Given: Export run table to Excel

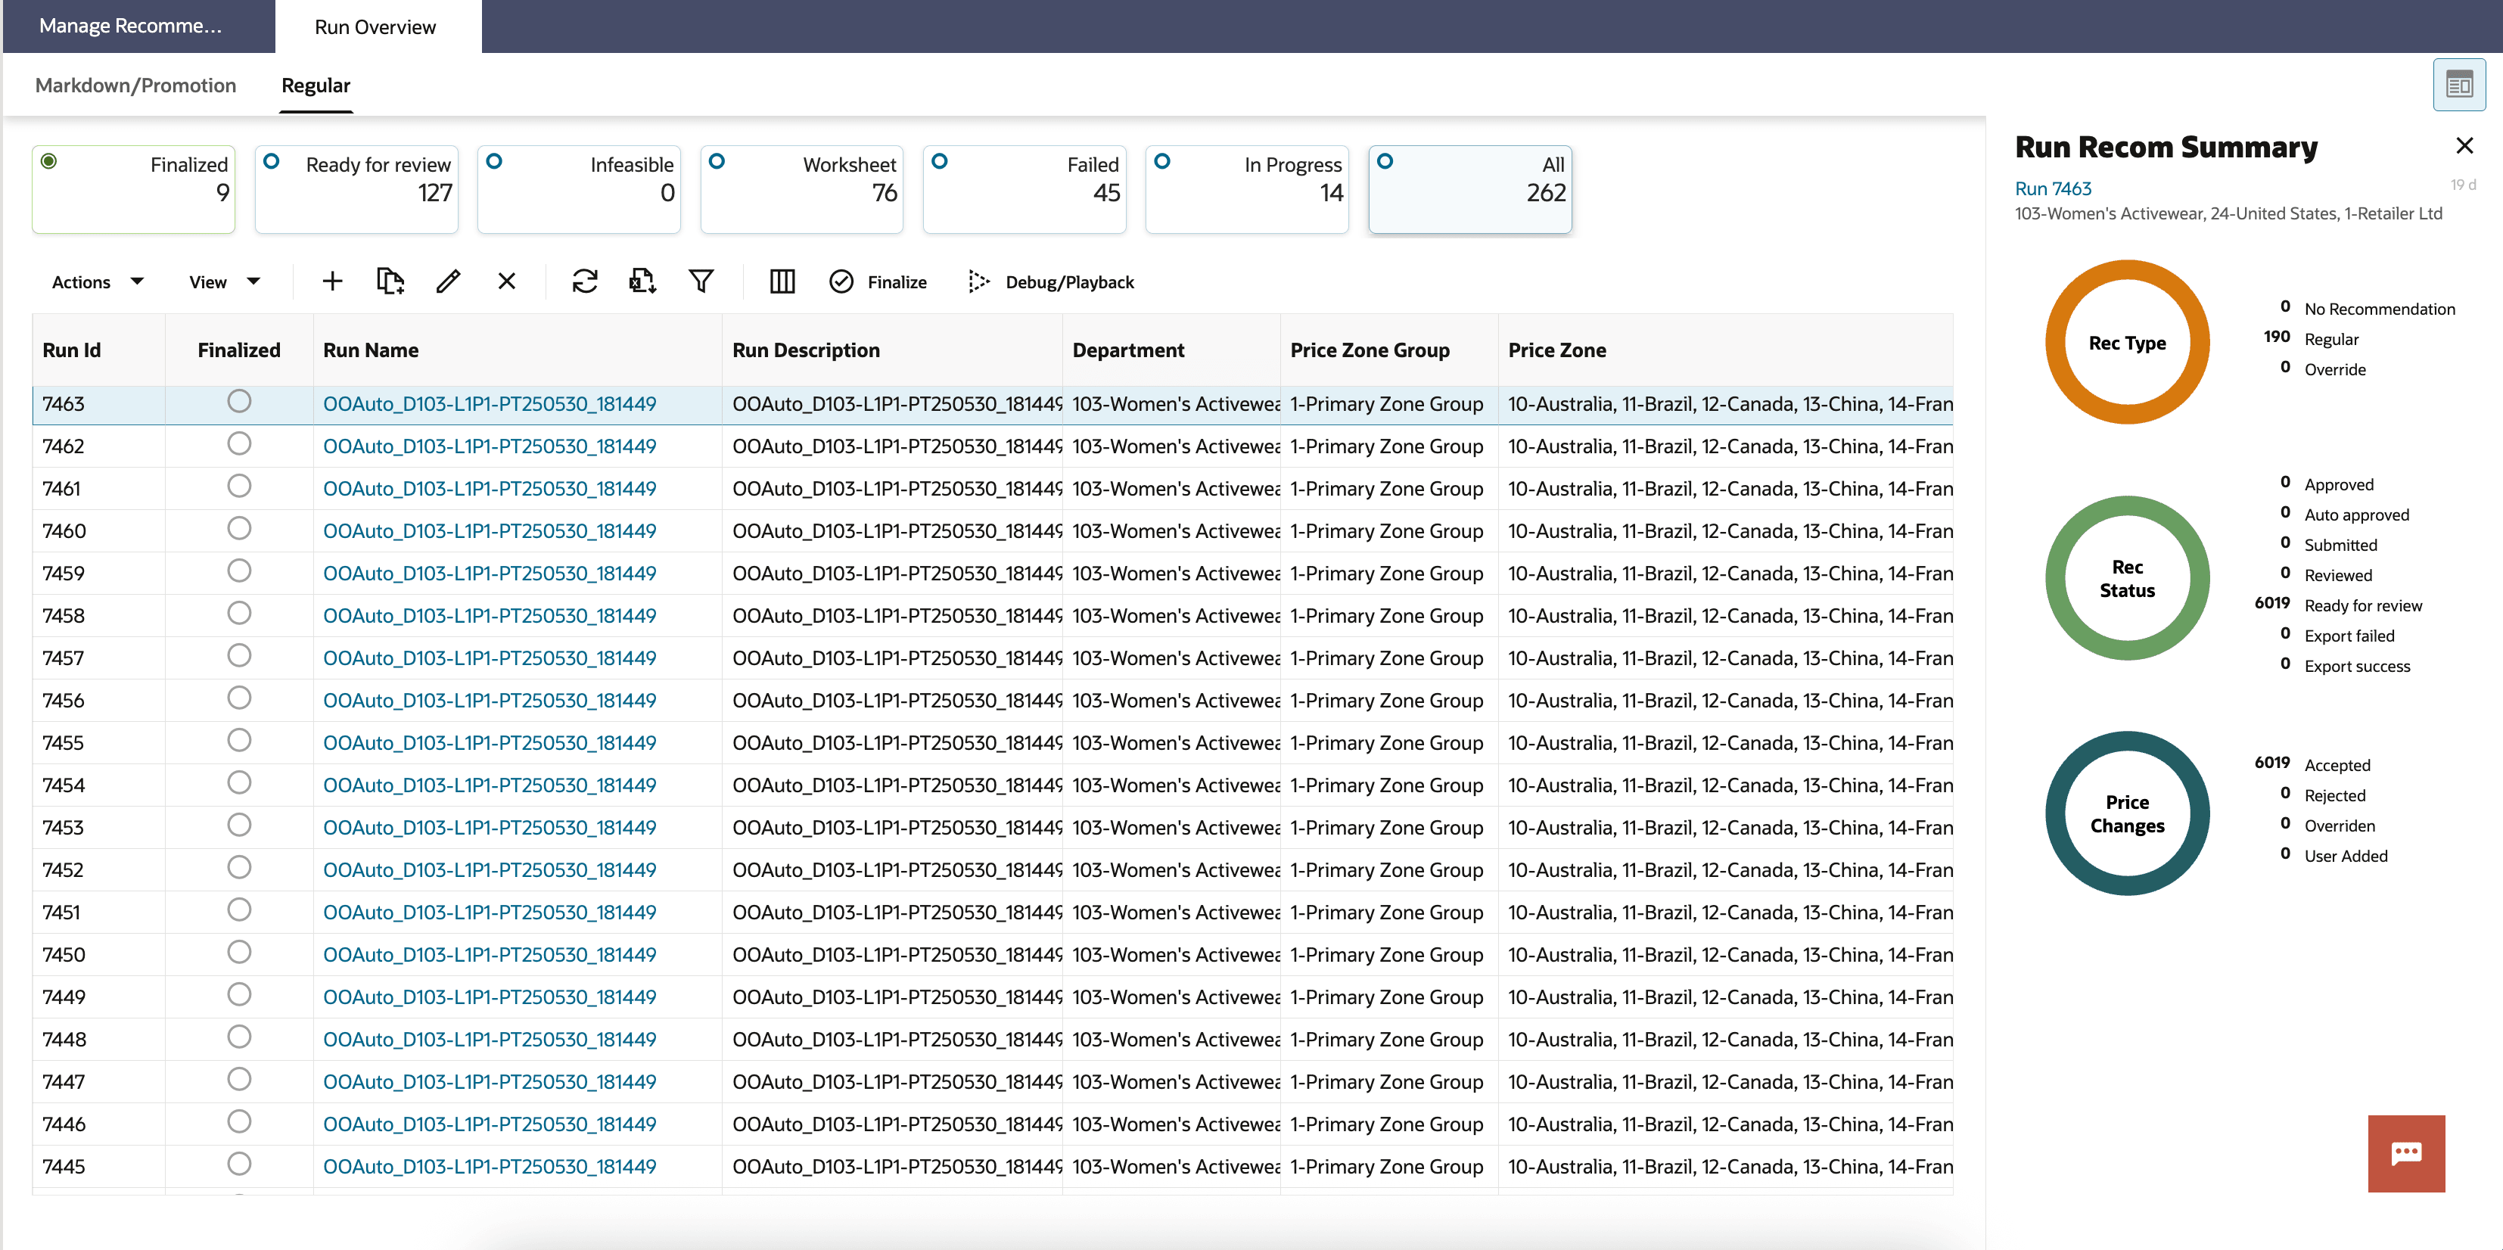Looking at the screenshot, I should click(x=642, y=282).
